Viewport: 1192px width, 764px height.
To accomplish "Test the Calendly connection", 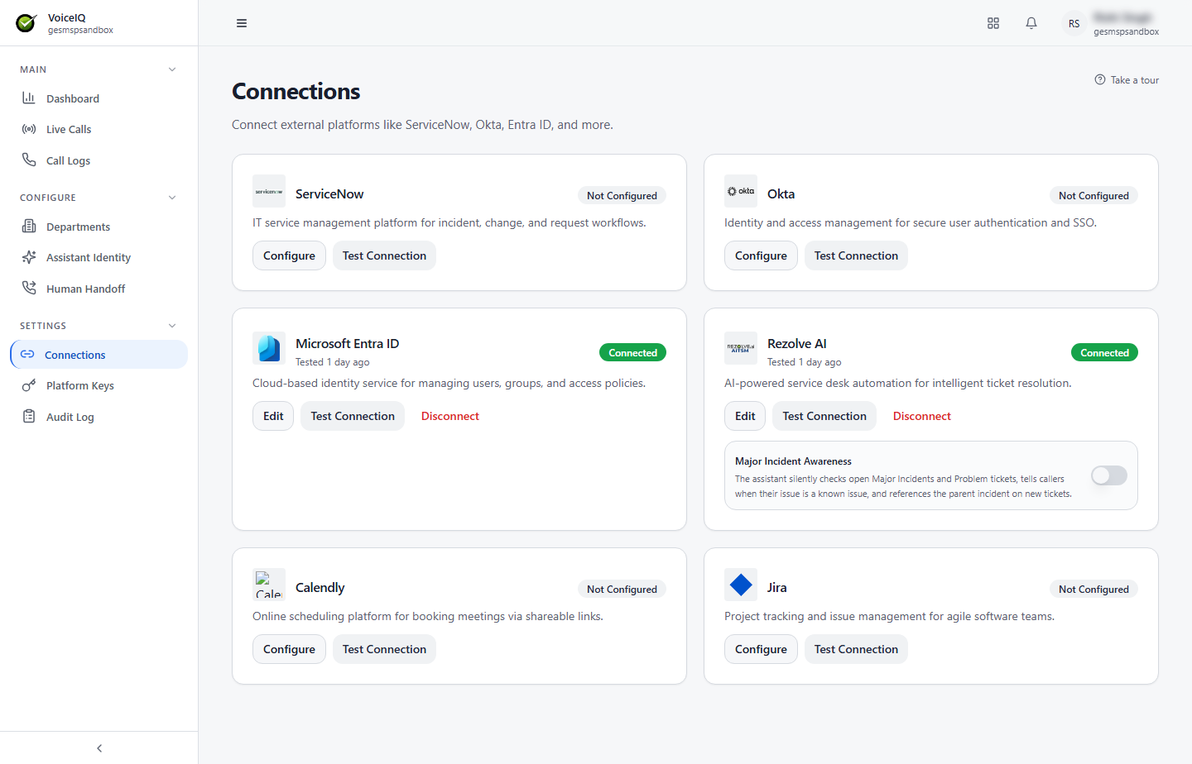I will click(384, 649).
